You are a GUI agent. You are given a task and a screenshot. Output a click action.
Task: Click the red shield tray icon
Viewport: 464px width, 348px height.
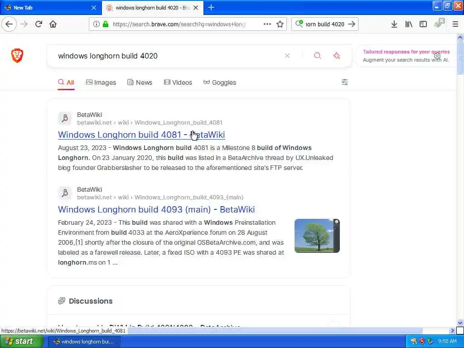[422, 342]
